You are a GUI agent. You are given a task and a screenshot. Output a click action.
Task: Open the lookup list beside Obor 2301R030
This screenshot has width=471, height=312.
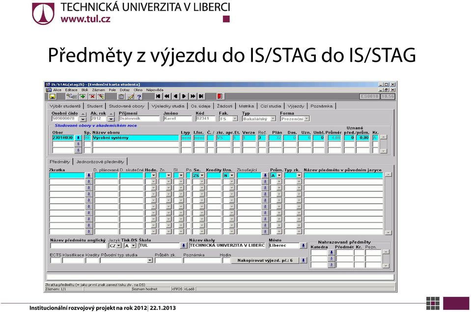pos(78,138)
